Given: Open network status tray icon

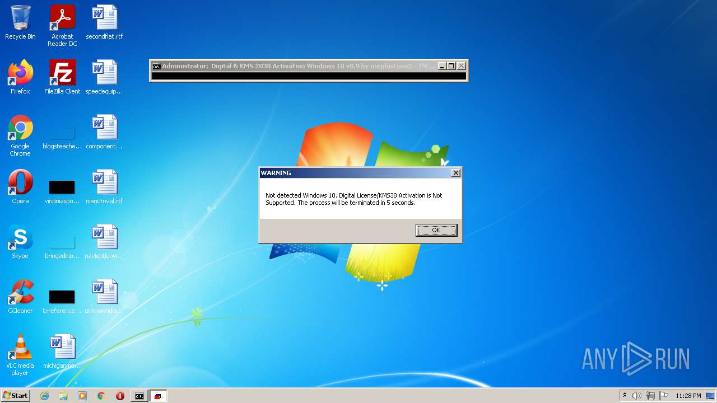Looking at the screenshot, I should tap(650, 396).
